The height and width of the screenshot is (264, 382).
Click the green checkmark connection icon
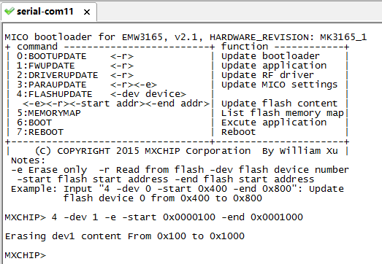click(x=9, y=11)
